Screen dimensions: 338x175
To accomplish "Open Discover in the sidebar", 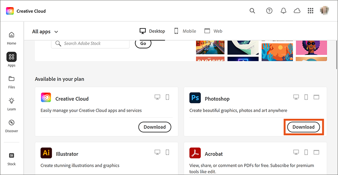I will tap(12, 126).
